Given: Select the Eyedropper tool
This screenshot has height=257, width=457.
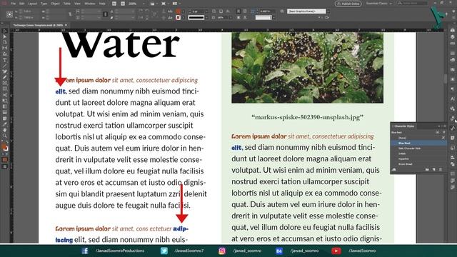Looking at the screenshot, I should coord(5,124).
